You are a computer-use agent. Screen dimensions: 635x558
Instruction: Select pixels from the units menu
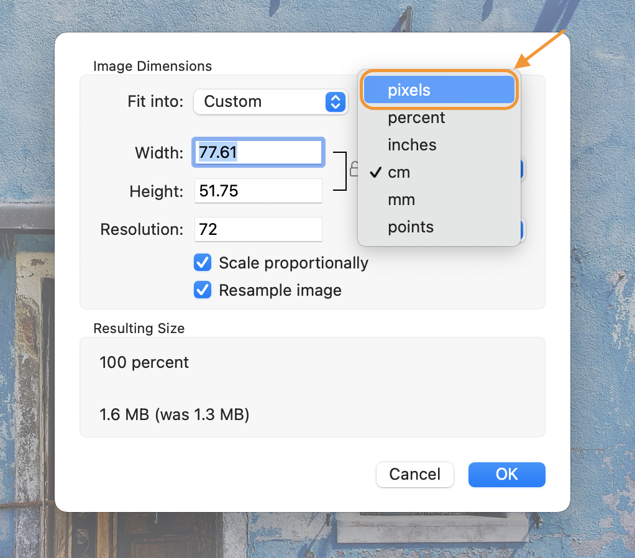[439, 90]
